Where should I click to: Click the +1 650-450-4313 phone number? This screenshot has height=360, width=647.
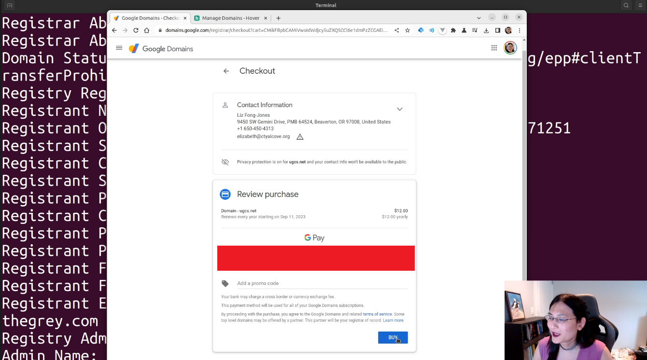[x=255, y=129]
